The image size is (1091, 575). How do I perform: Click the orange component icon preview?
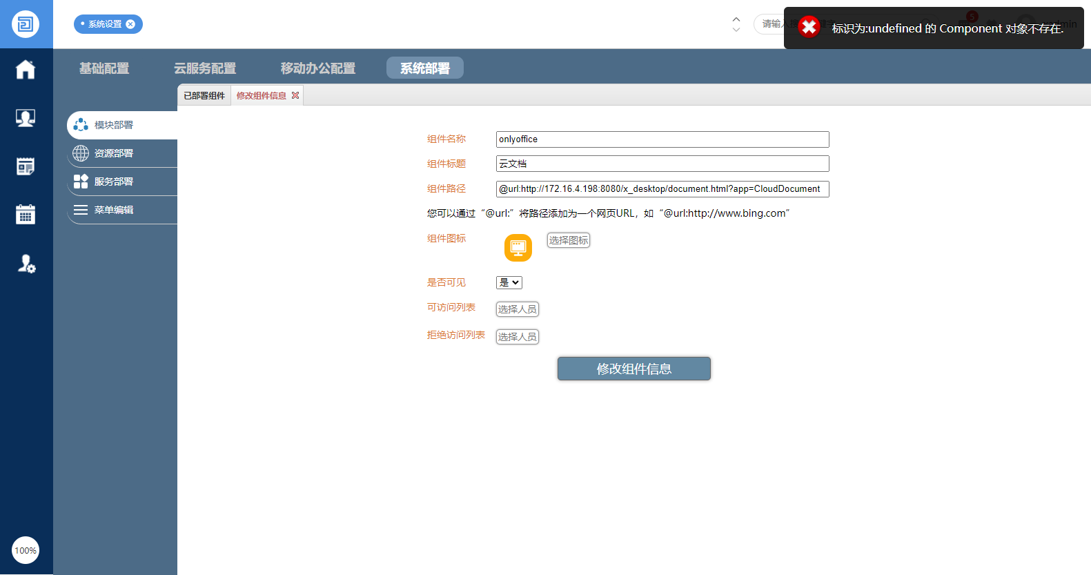point(518,248)
